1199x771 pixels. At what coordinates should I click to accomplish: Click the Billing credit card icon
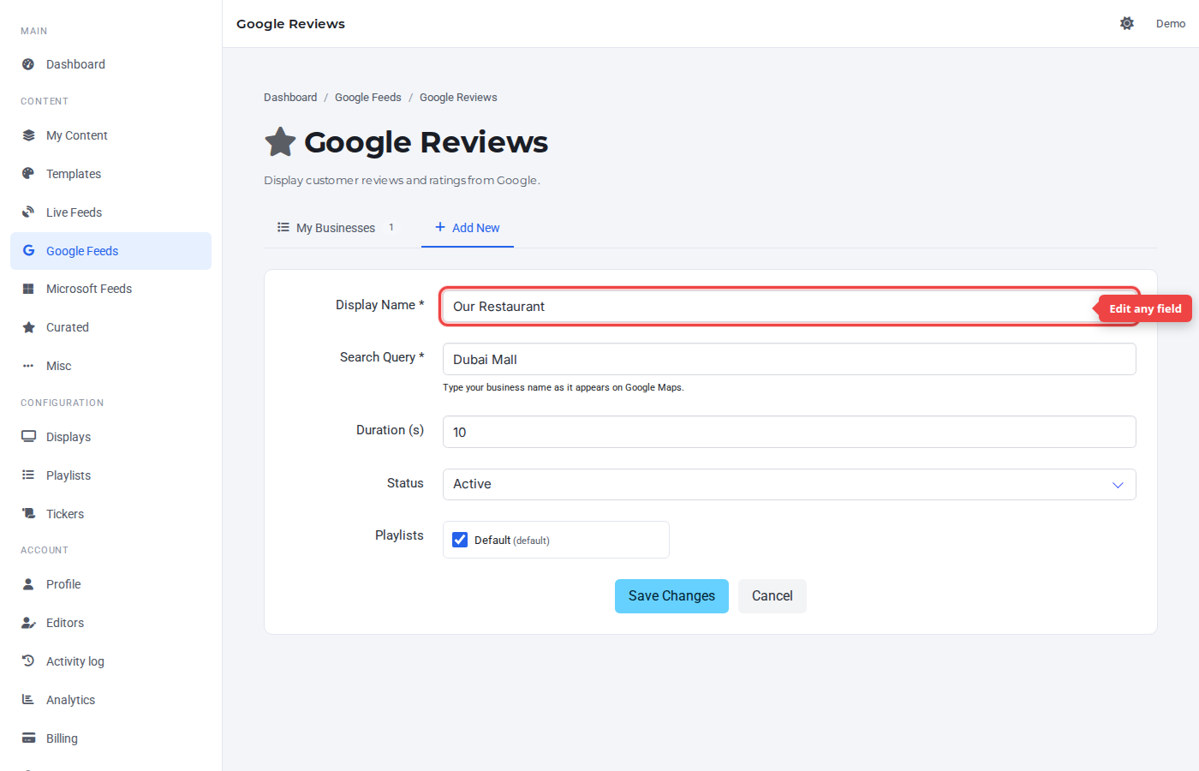28,738
